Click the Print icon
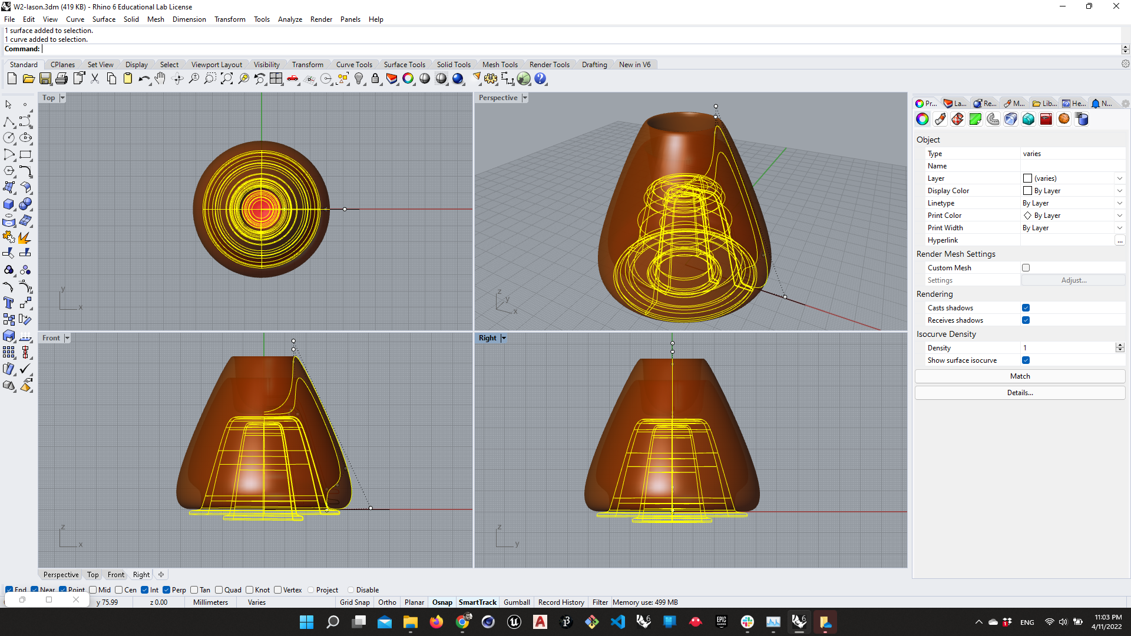This screenshot has width=1131, height=636. coord(62,78)
